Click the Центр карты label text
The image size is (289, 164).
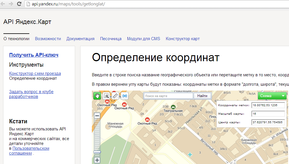[x=229, y=122]
